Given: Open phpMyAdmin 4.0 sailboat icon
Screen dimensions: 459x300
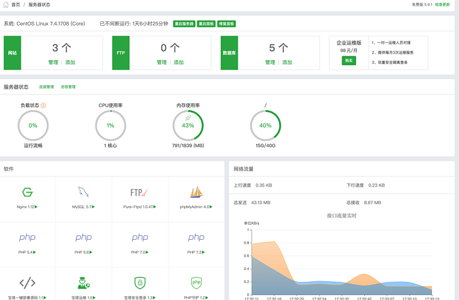Looking at the screenshot, I should click(196, 192).
